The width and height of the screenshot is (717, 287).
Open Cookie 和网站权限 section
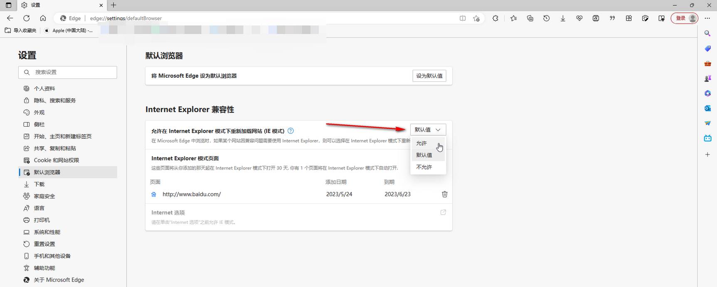click(68, 160)
